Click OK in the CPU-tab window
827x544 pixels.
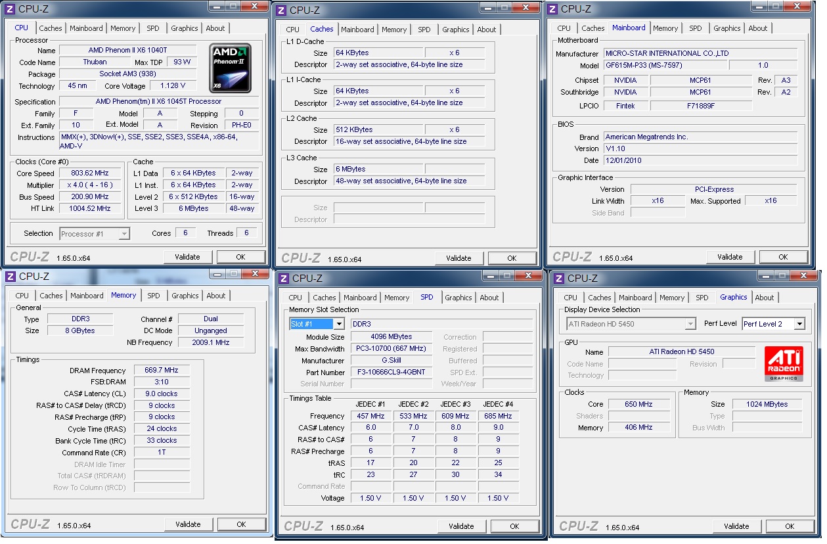click(241, 257)
